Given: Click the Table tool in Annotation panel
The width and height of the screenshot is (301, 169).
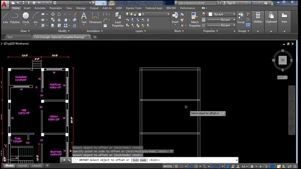Looking at the screenshot, I should 105,25.
